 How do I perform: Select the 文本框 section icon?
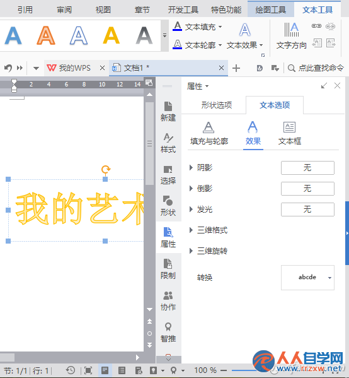pos(289,127)
